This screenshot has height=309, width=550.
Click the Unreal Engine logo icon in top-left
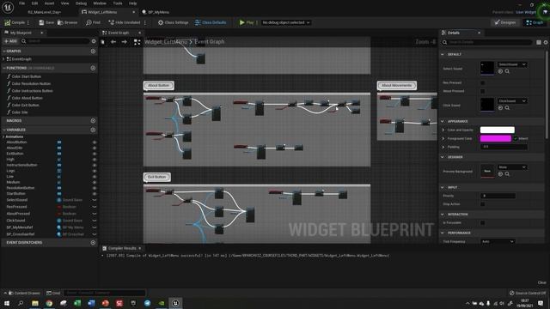8,7
